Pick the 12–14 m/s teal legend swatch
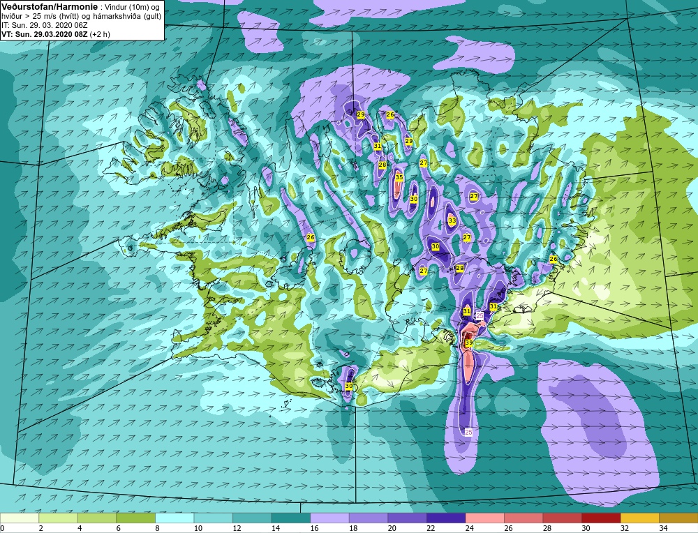698x533 pixels. tap(252, 518)
